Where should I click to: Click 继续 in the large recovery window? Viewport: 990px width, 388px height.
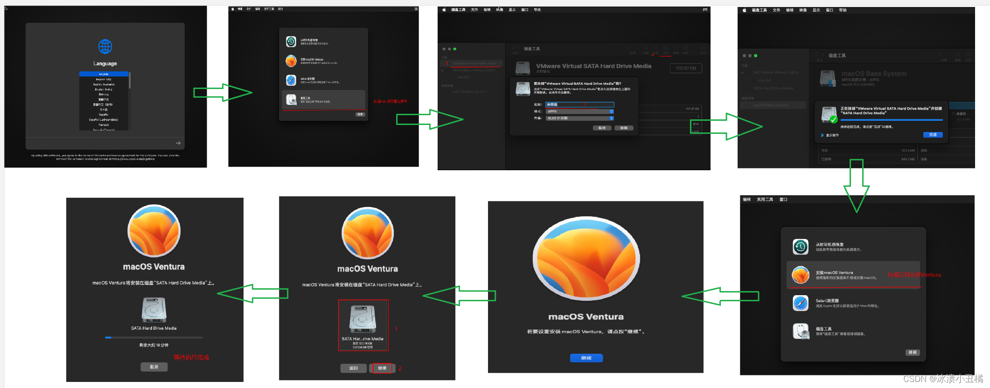(913, 352)
